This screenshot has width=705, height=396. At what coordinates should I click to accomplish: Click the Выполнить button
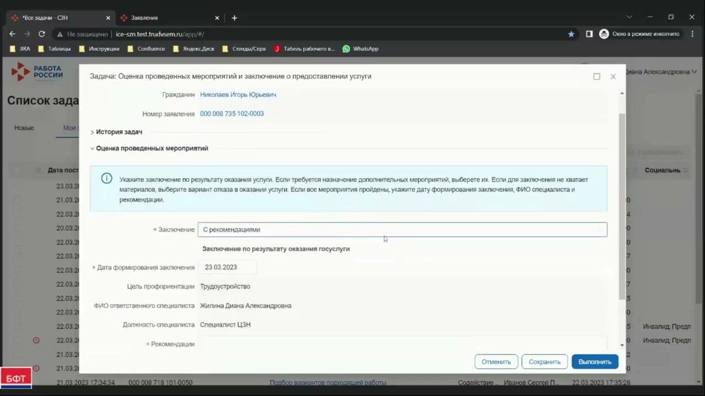pyautogui.click(x=595, y=362)
